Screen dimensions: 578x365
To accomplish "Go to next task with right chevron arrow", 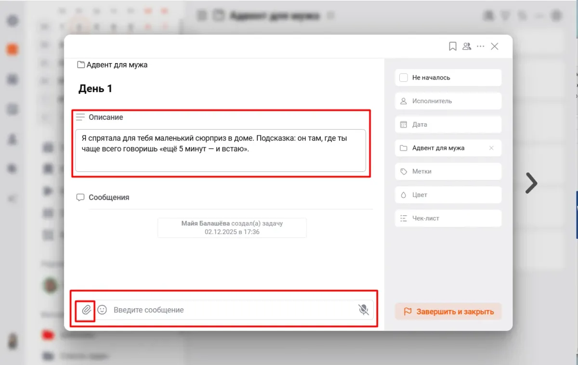I will [531, 183].
